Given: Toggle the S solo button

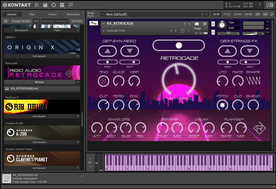Looking at the screenshot, I should coord(213,24).
